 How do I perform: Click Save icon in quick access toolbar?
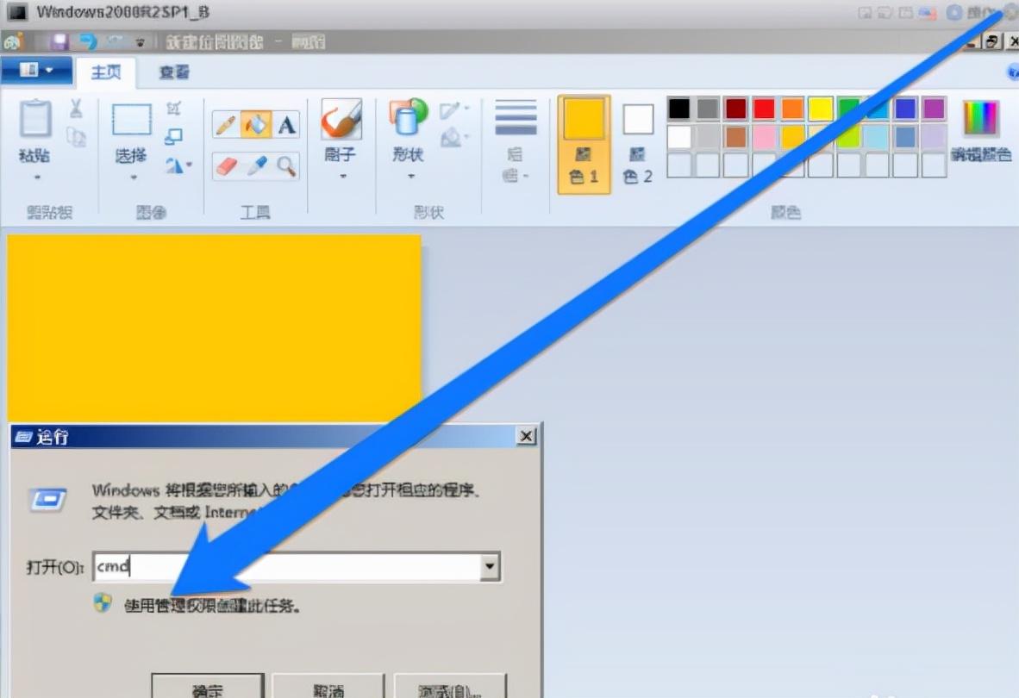pos(59,42)
